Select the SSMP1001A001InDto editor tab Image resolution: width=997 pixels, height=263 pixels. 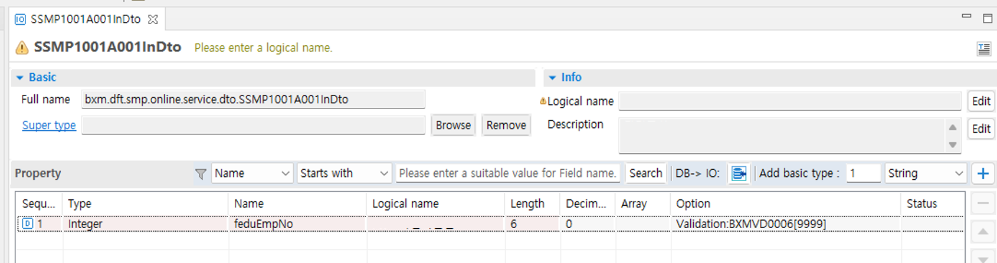(86, 19)
